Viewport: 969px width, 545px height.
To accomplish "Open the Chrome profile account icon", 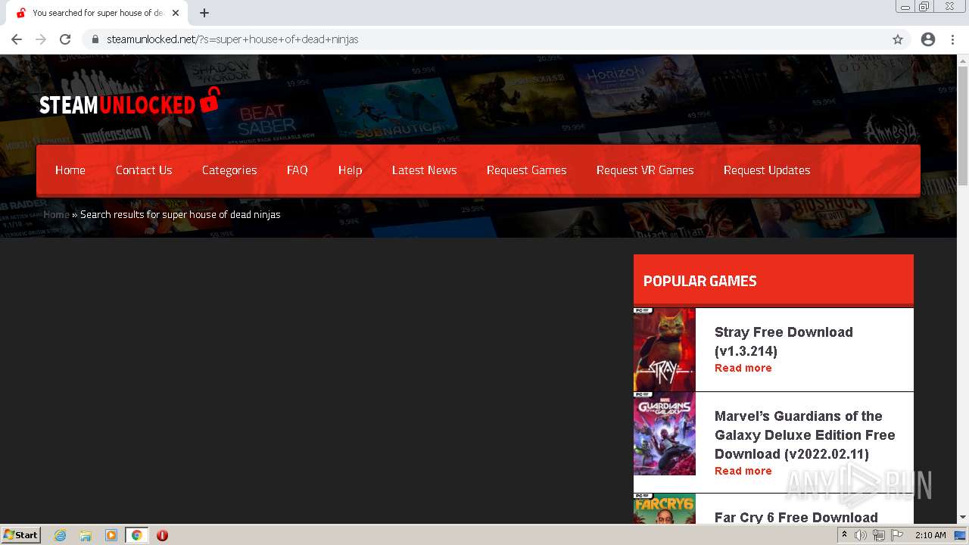I will click(928, 39).
